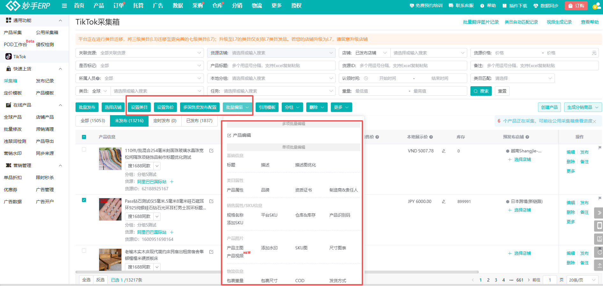
Task: Expand the 搜1688同款 dropdown arrow for first product
Action: click(157, 166)
